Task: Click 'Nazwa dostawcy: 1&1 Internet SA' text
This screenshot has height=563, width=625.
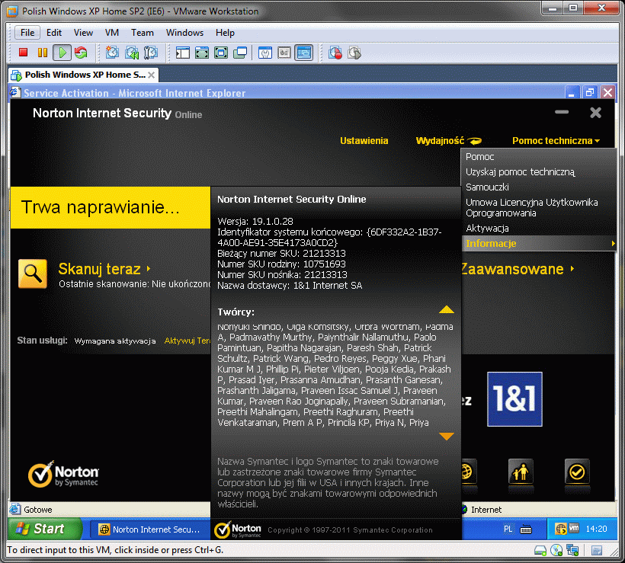Action: click(x=290, y=285)
